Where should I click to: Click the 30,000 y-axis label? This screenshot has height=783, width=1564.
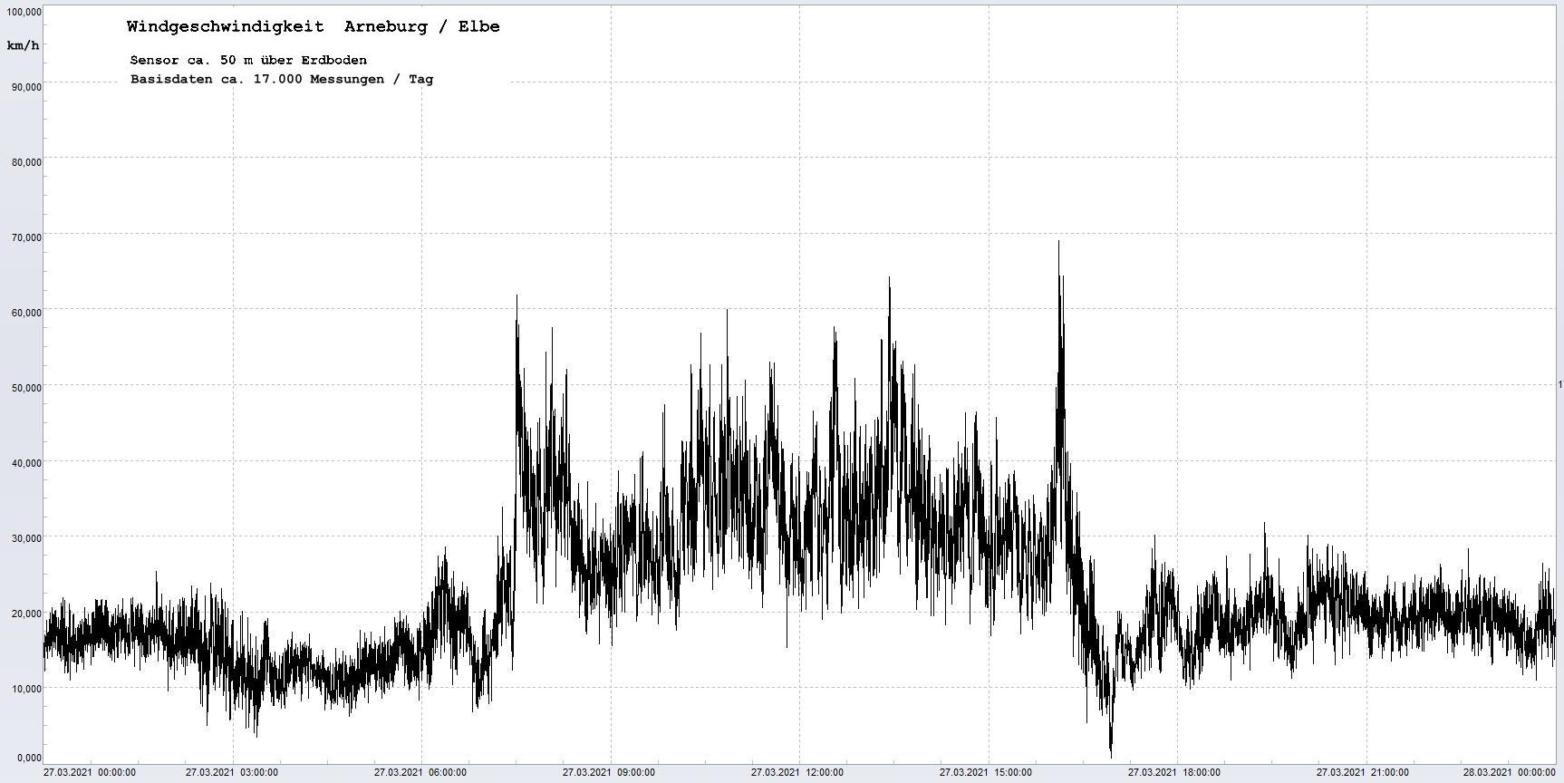pyautogui.click(x=25, y=538)
